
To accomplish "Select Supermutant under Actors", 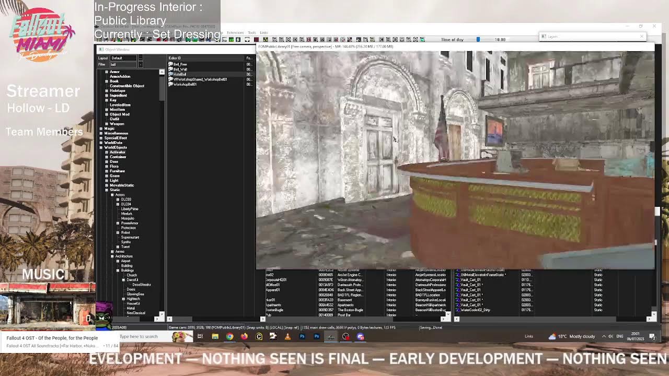I will tap(130, 238).
